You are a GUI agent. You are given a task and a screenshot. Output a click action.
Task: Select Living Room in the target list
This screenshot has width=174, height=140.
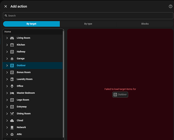(x=23, y=38)
